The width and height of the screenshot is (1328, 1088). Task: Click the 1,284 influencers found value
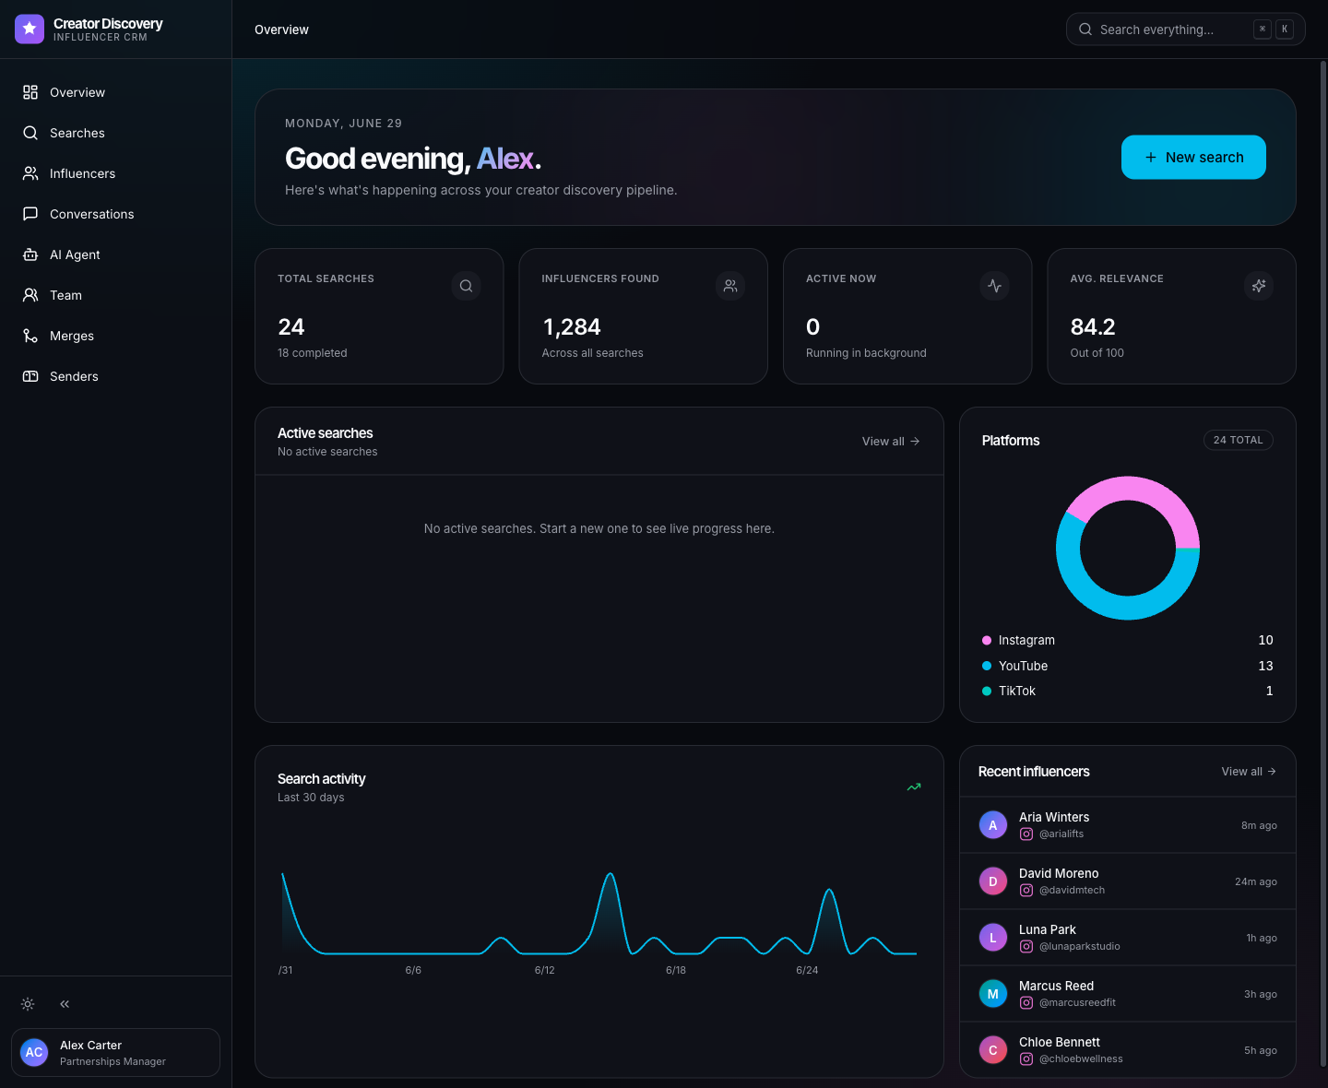(x=572, y=327)
